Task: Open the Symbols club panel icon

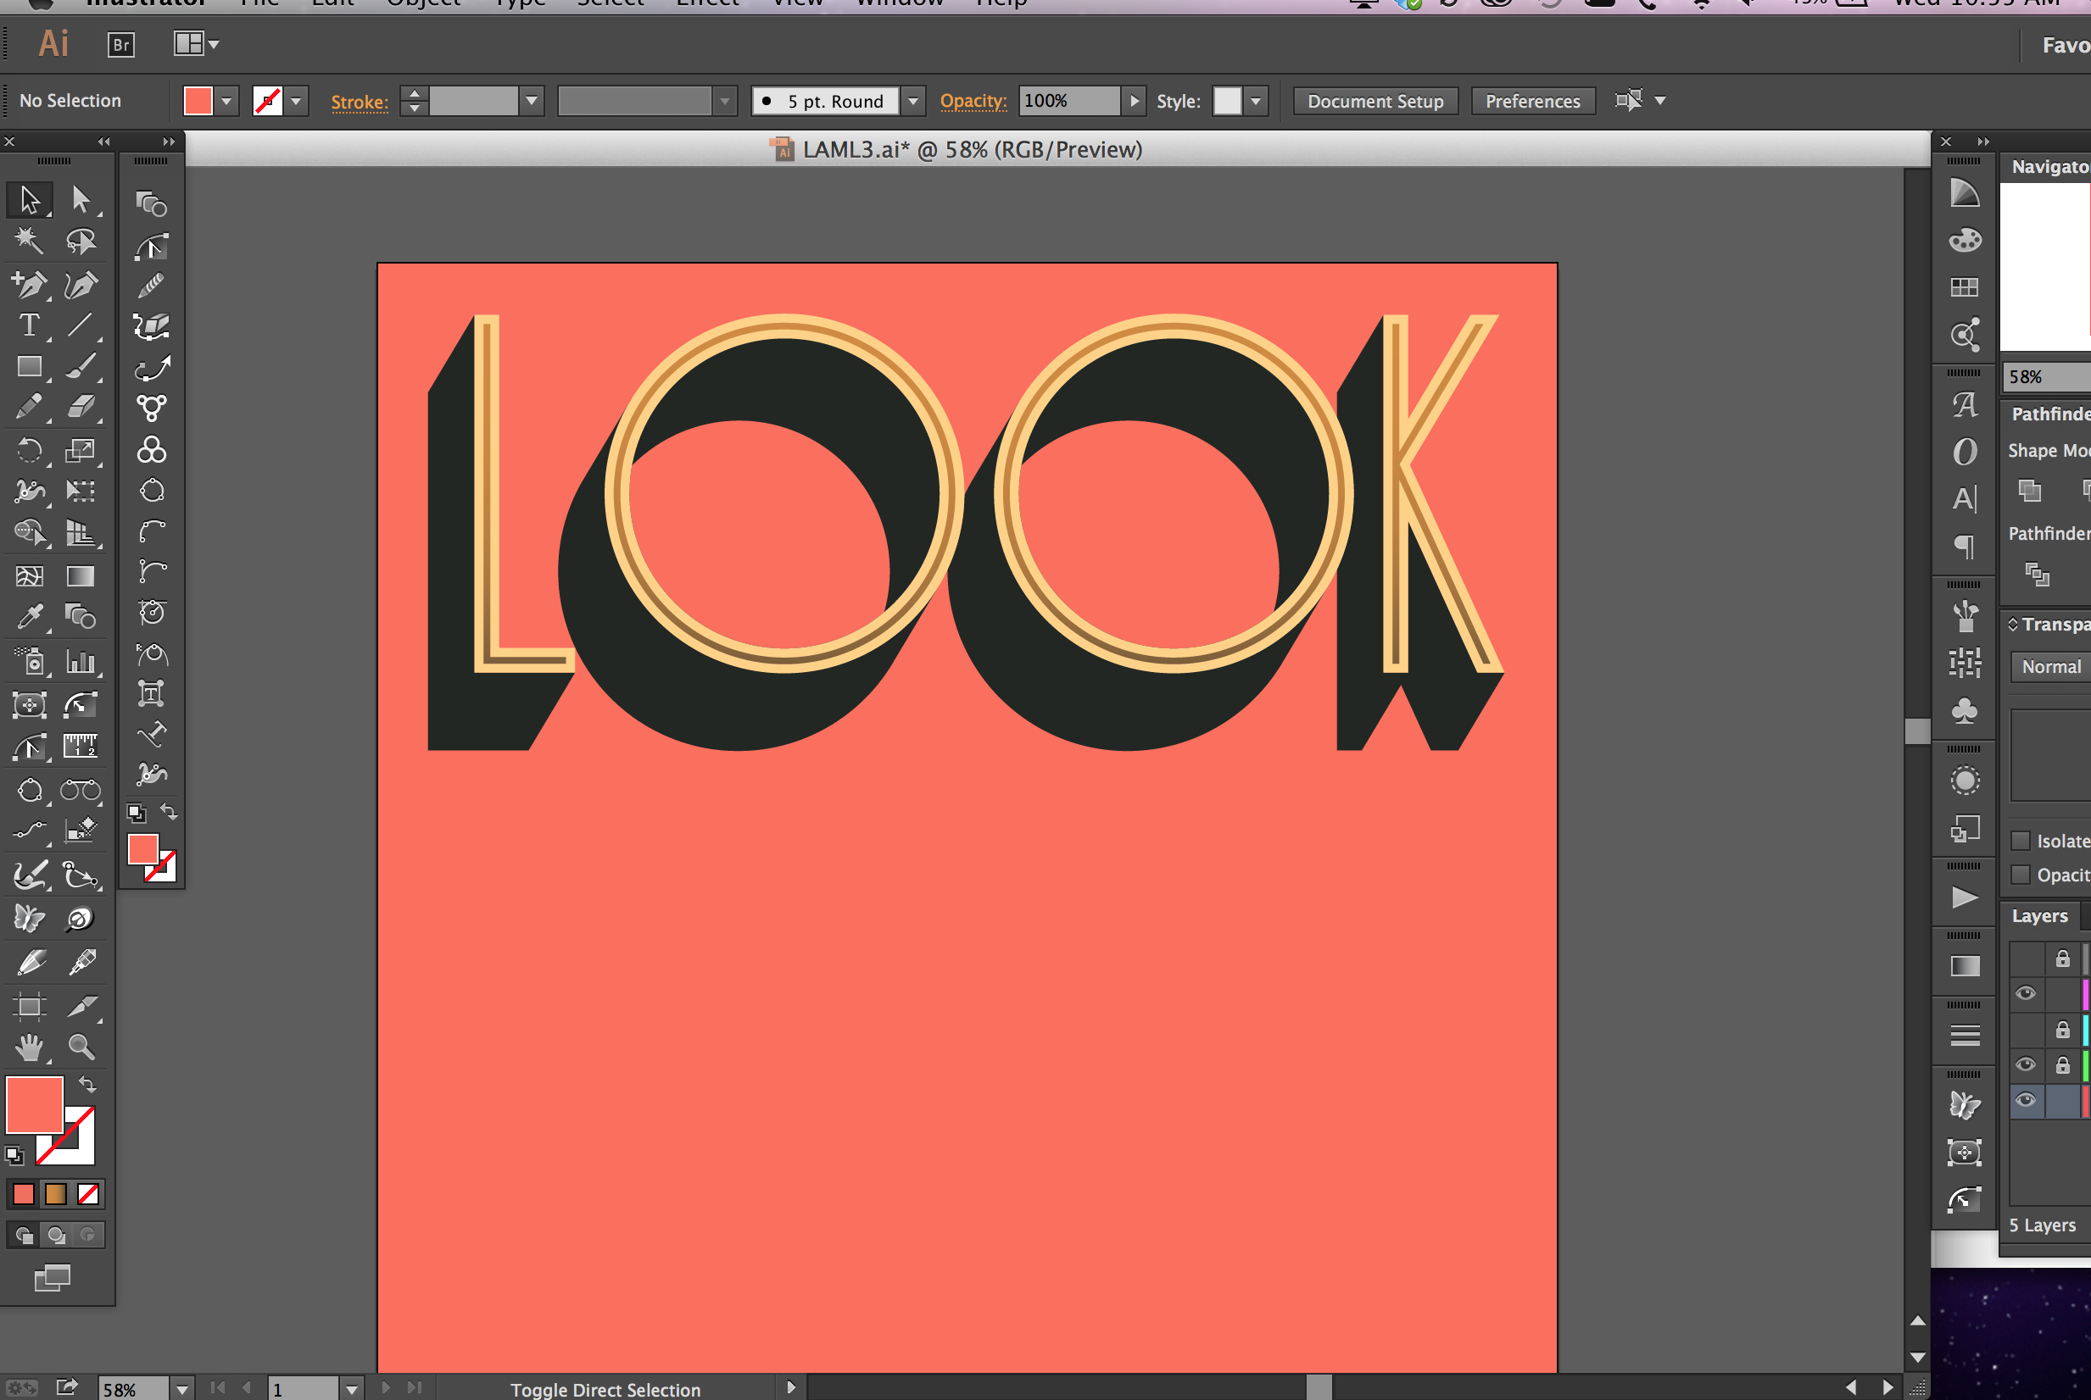Action: coord(1964,712)
